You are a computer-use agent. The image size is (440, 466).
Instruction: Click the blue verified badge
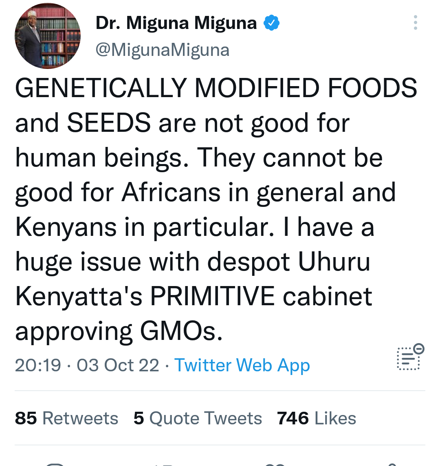tap(272, 23)
